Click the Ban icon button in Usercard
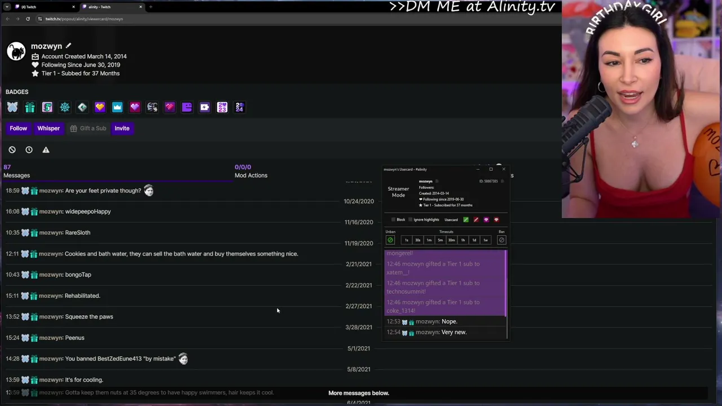Screen dimensions: 722x406 [x=501, y=240]
